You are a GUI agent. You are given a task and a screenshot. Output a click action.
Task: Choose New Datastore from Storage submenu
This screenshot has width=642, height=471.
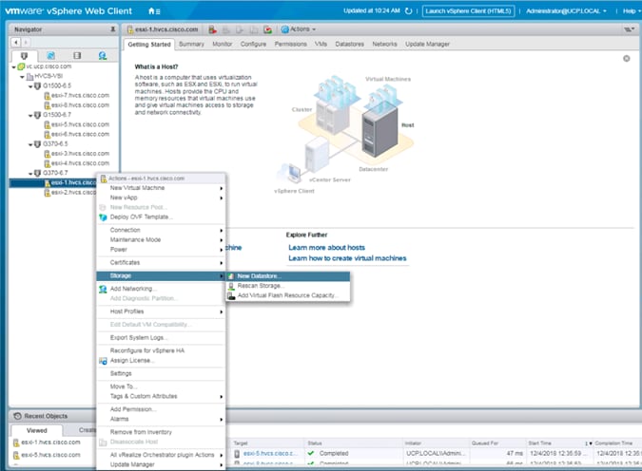tap(288, 276)
